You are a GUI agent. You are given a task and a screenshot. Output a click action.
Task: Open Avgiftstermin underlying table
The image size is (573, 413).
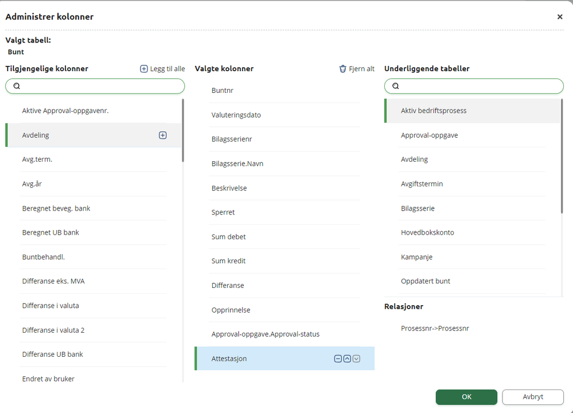pos(472,184)
